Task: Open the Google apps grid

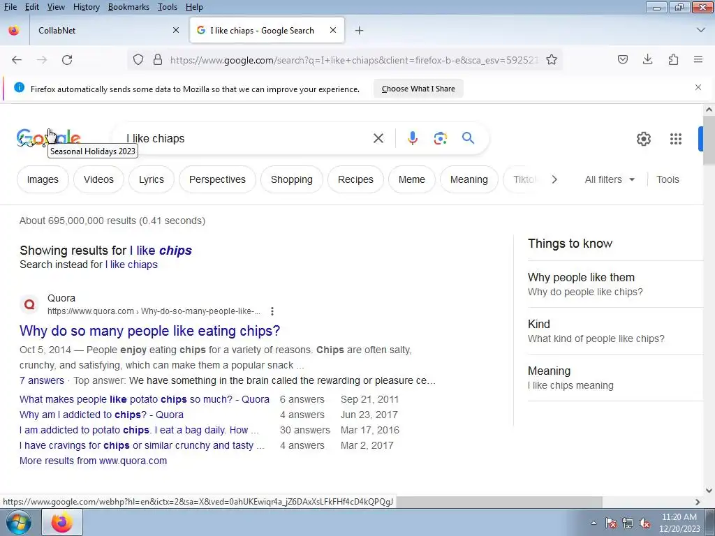Action: click(676, 139)
